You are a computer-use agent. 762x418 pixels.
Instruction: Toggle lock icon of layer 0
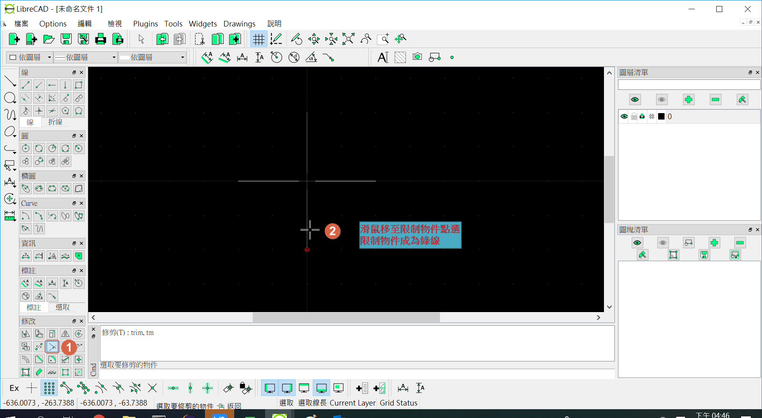(634, 116)
